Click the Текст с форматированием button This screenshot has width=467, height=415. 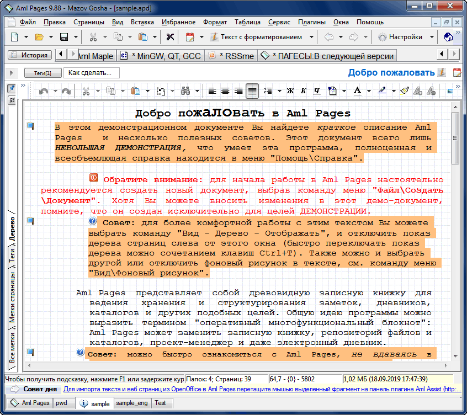click(x=256, y=37)
